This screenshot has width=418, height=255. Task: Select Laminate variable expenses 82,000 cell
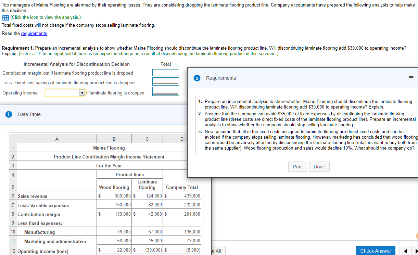(x=147, y=205)
